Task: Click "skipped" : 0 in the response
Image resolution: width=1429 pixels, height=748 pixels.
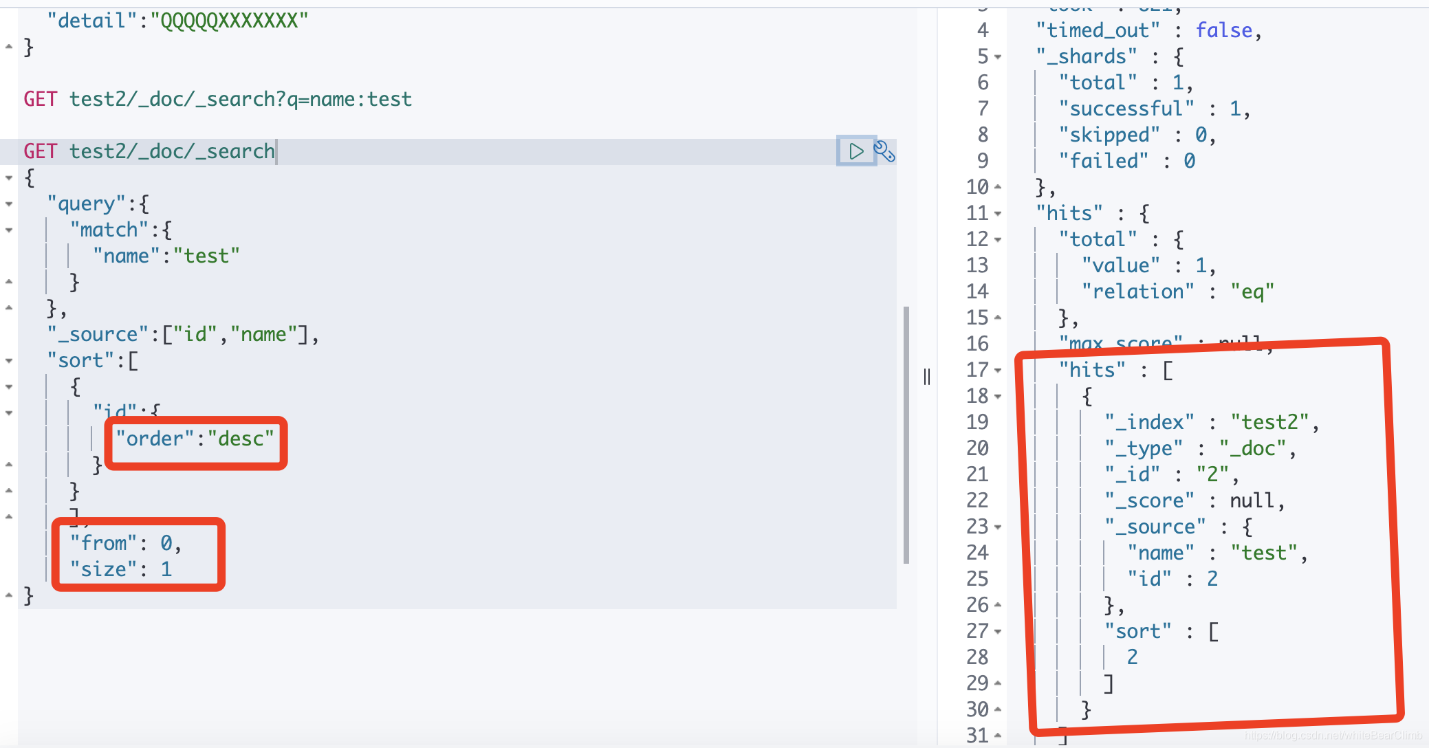Action: coord(1137,135)
